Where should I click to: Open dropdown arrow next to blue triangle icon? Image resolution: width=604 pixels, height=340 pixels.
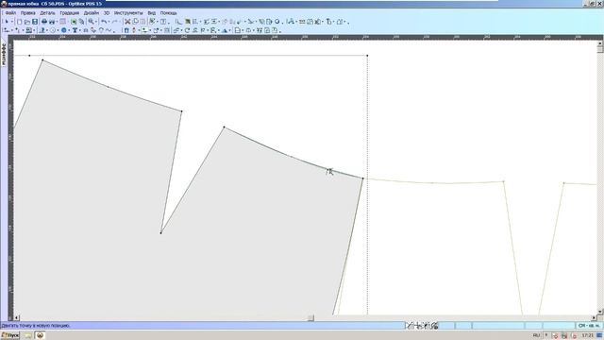[x=229, y=30]
